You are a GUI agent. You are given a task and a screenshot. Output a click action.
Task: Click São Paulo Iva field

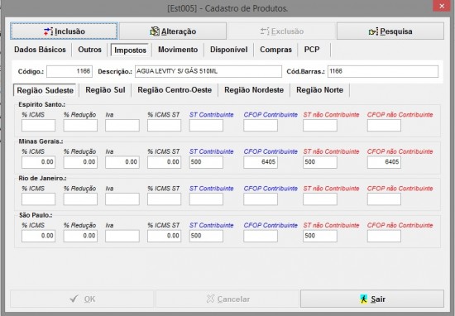122,236
